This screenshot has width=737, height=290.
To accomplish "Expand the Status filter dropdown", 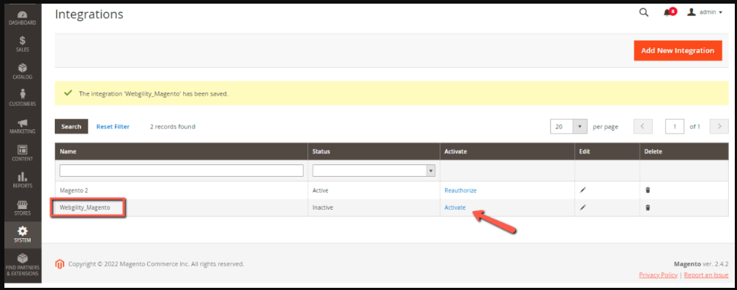I will coord(374,170).
